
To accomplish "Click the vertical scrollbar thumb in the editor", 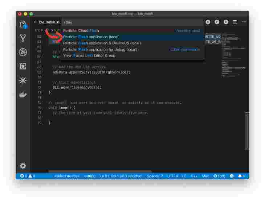I will pyautogui.click(x=247, y=131).
